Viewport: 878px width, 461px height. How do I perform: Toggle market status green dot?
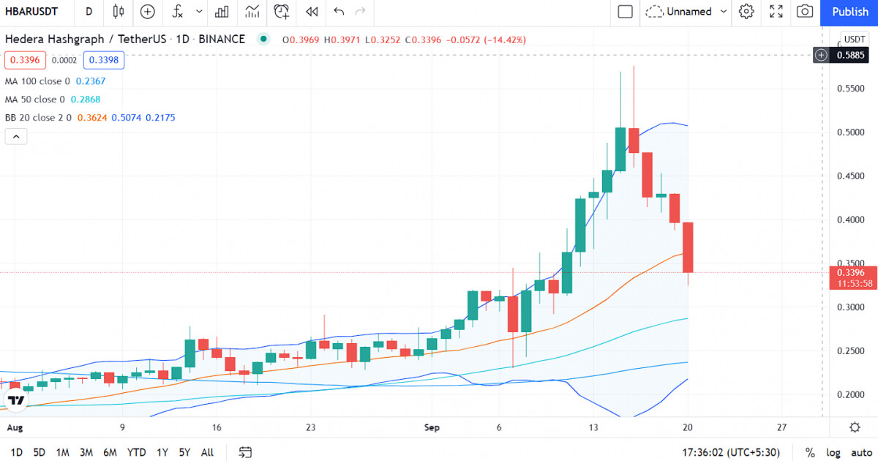(263, 40)
